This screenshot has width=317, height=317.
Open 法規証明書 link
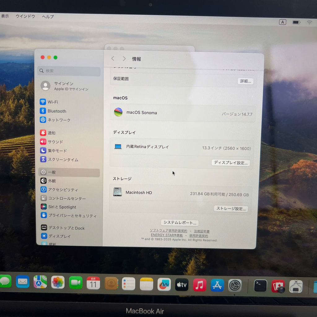pyautogui.click(x=202, y=231)
